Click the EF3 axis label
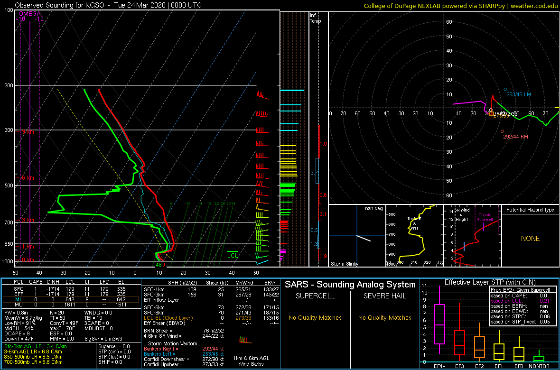This screenshot has height=370, width=560. tap(460, 366)
